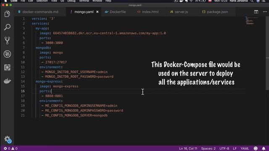The image size is (269, 151).
Task: Open the Search panel icon
Action: [x=7, y=27]
